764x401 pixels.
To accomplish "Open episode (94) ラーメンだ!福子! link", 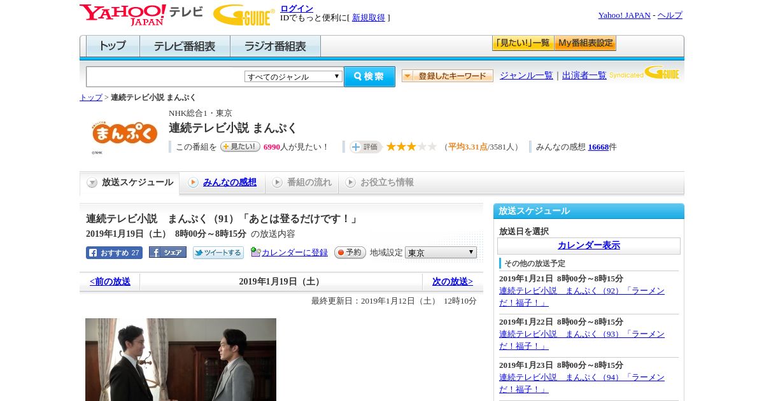I will click(x=582, y=383).
